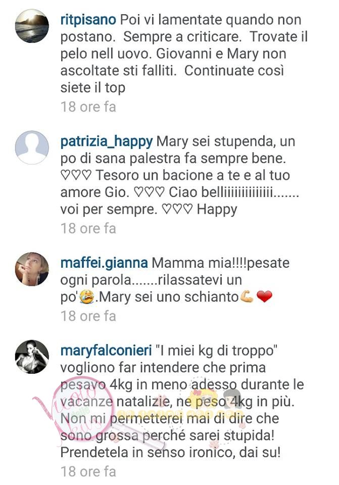Image resolution: width=339 pixels, height=485 pixels.
Task: Click ritpisano's 18 ore fa timestamp
Action: 88,107
